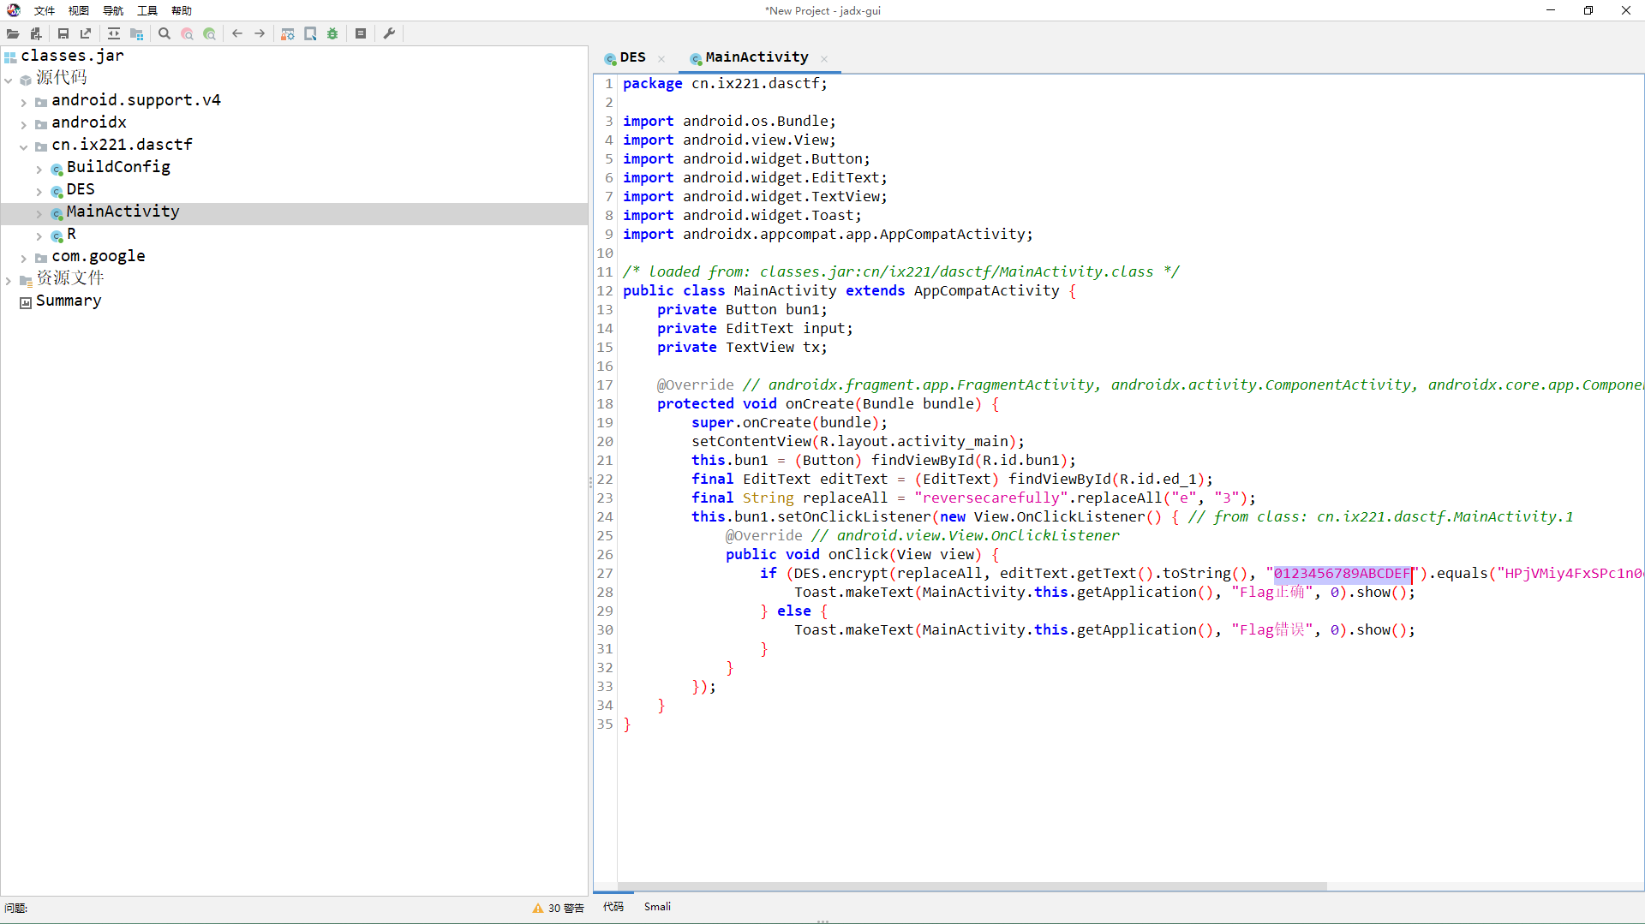Screen dimensions: 1645x924
Task: Open the 视图 menu
Action: coord(79,10)
